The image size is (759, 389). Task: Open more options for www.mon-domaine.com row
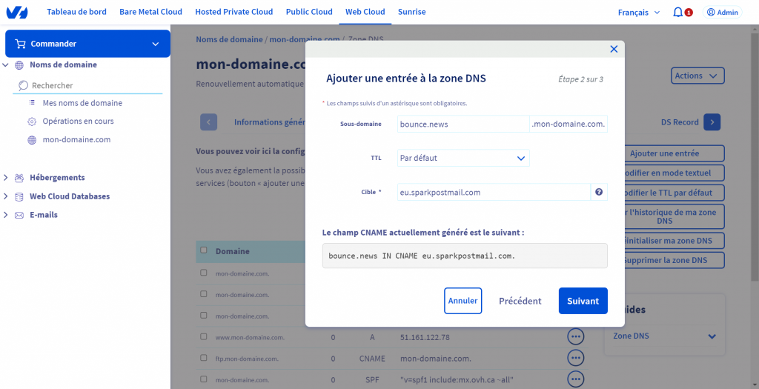575,336
